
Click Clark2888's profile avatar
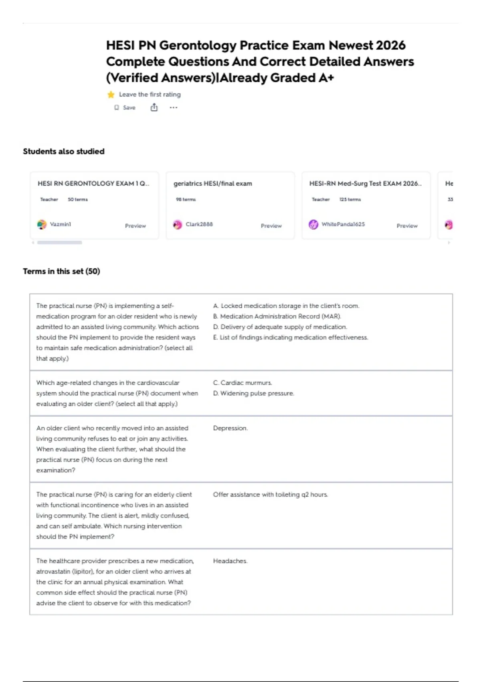pos(178,225)
